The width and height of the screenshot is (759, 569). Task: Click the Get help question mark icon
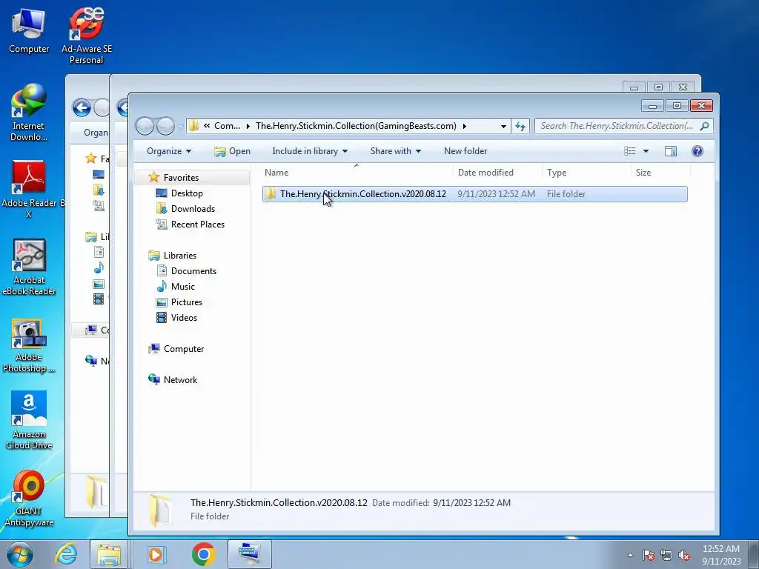tap(697, 151)
